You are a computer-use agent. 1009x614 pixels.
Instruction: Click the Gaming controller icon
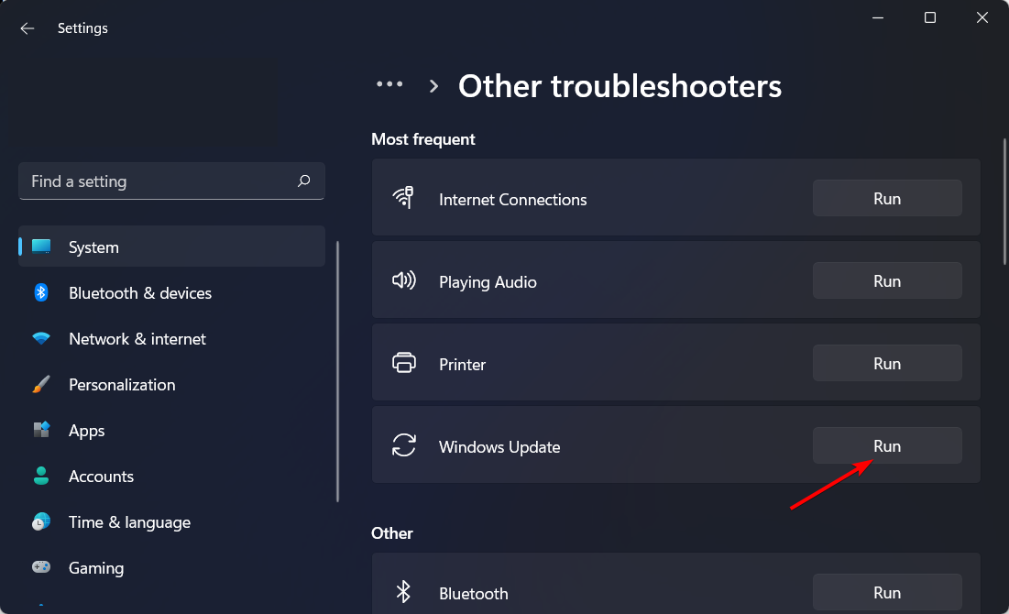(x=41, y=568)
